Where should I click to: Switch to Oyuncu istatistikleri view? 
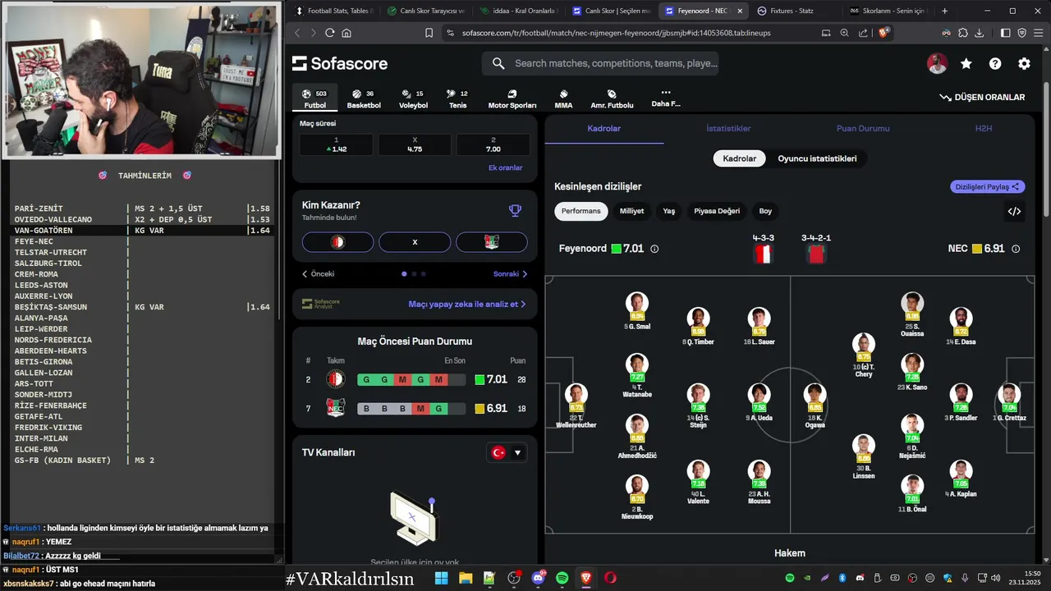(817, 158)
